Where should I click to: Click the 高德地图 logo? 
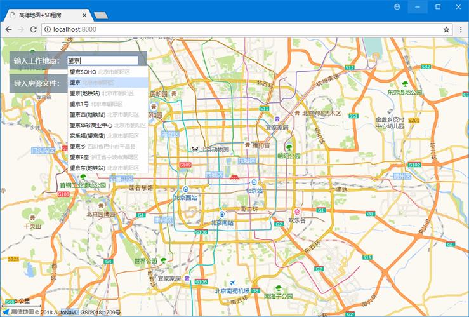(18, 312)
